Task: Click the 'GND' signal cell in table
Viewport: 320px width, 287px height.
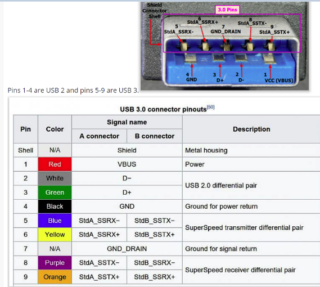Action: point(127,207)
